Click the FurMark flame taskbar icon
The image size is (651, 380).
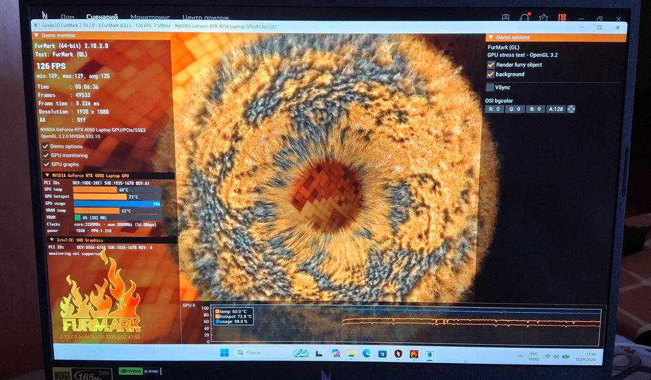click(414, 354)
